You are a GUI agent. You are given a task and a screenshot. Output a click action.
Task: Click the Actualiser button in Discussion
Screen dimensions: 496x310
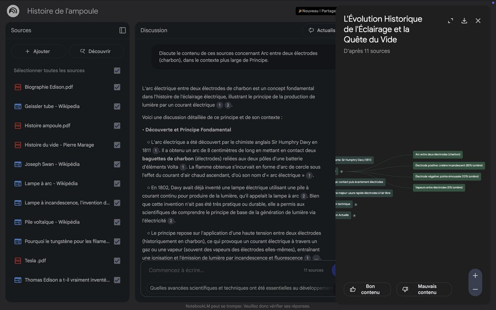point(319,30)
